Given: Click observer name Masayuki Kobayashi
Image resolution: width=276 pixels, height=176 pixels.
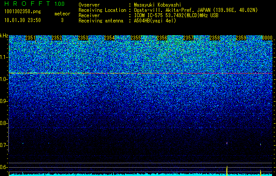Looking at the screenshot, I should tap(158, 5).
